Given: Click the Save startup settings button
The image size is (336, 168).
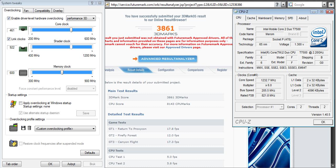Looking at the screenshot, I should click(x=86, y=113).
